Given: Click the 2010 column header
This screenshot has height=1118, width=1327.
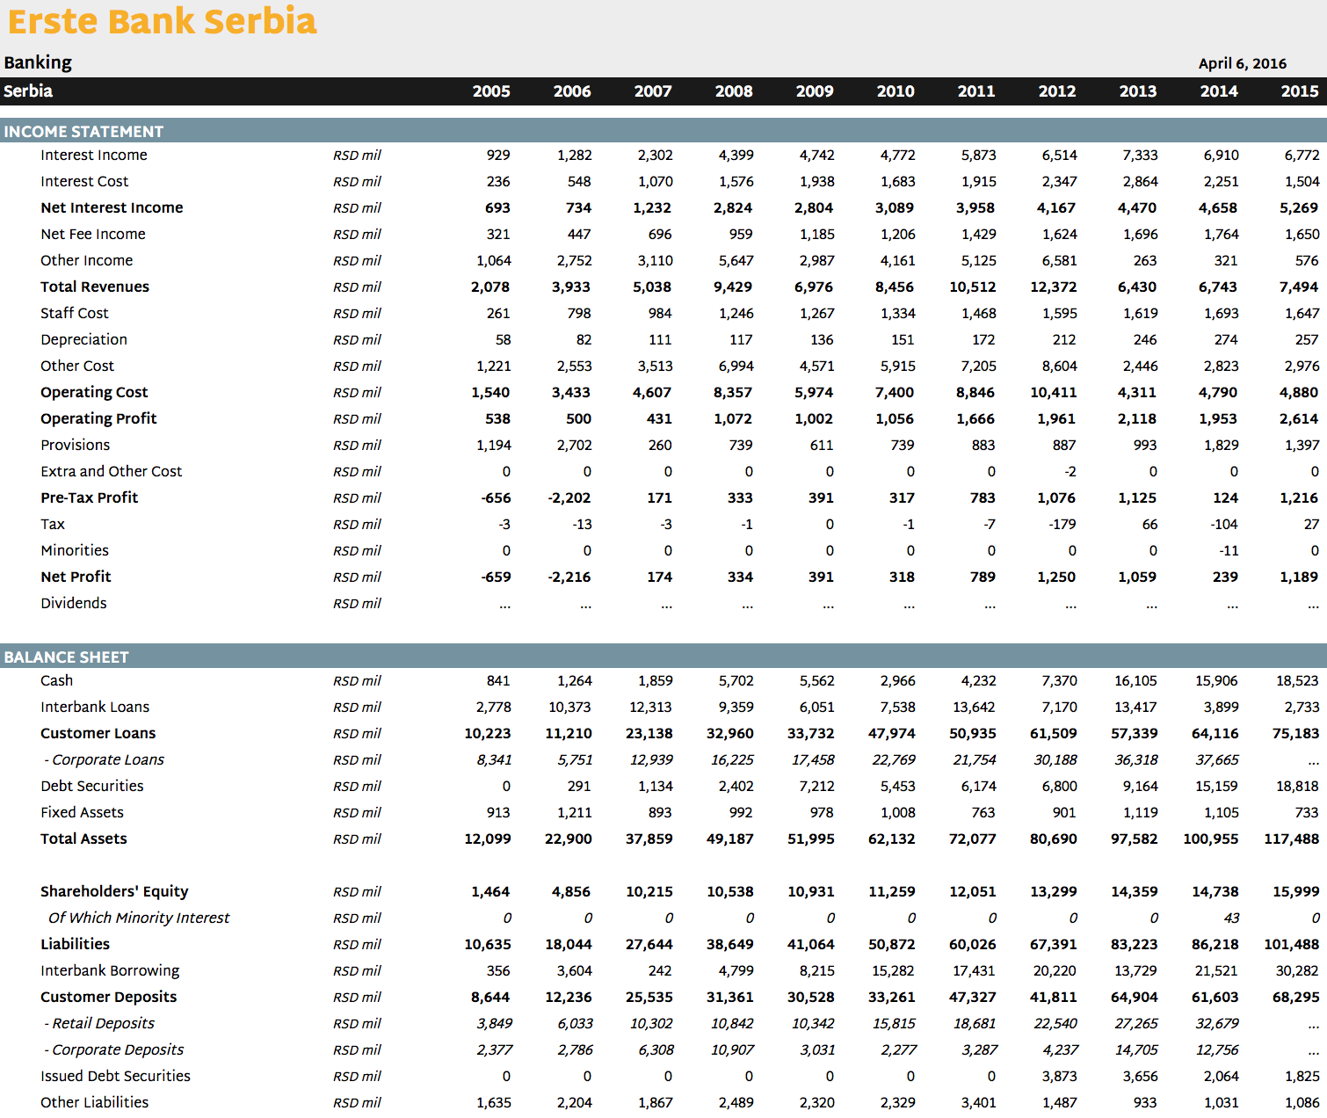Looking at the screenshot, I should [x=896, y=91].
